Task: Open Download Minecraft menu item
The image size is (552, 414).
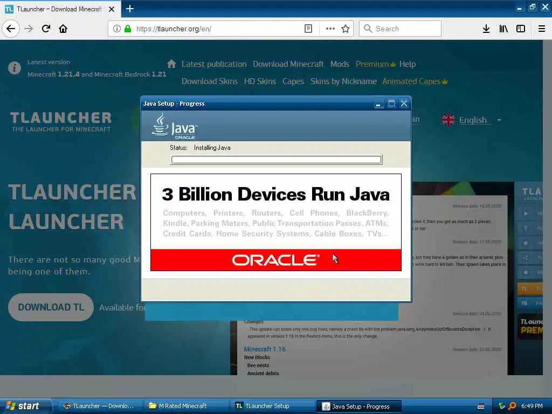Action: pyautogui.click(x=288, y=64)
